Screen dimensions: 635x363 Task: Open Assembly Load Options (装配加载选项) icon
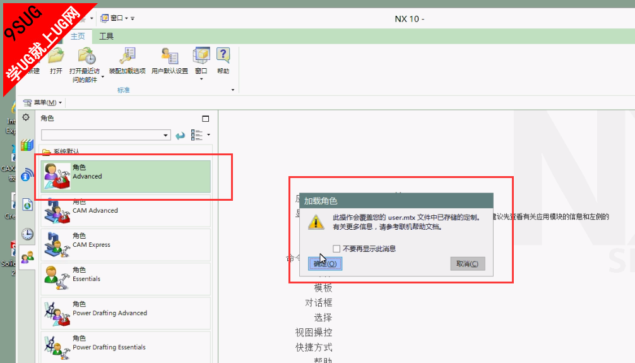(128, 56)
